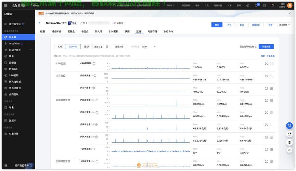Open 数据库 in the sidebar
296x171 pixels.
(x=18, y=120)
